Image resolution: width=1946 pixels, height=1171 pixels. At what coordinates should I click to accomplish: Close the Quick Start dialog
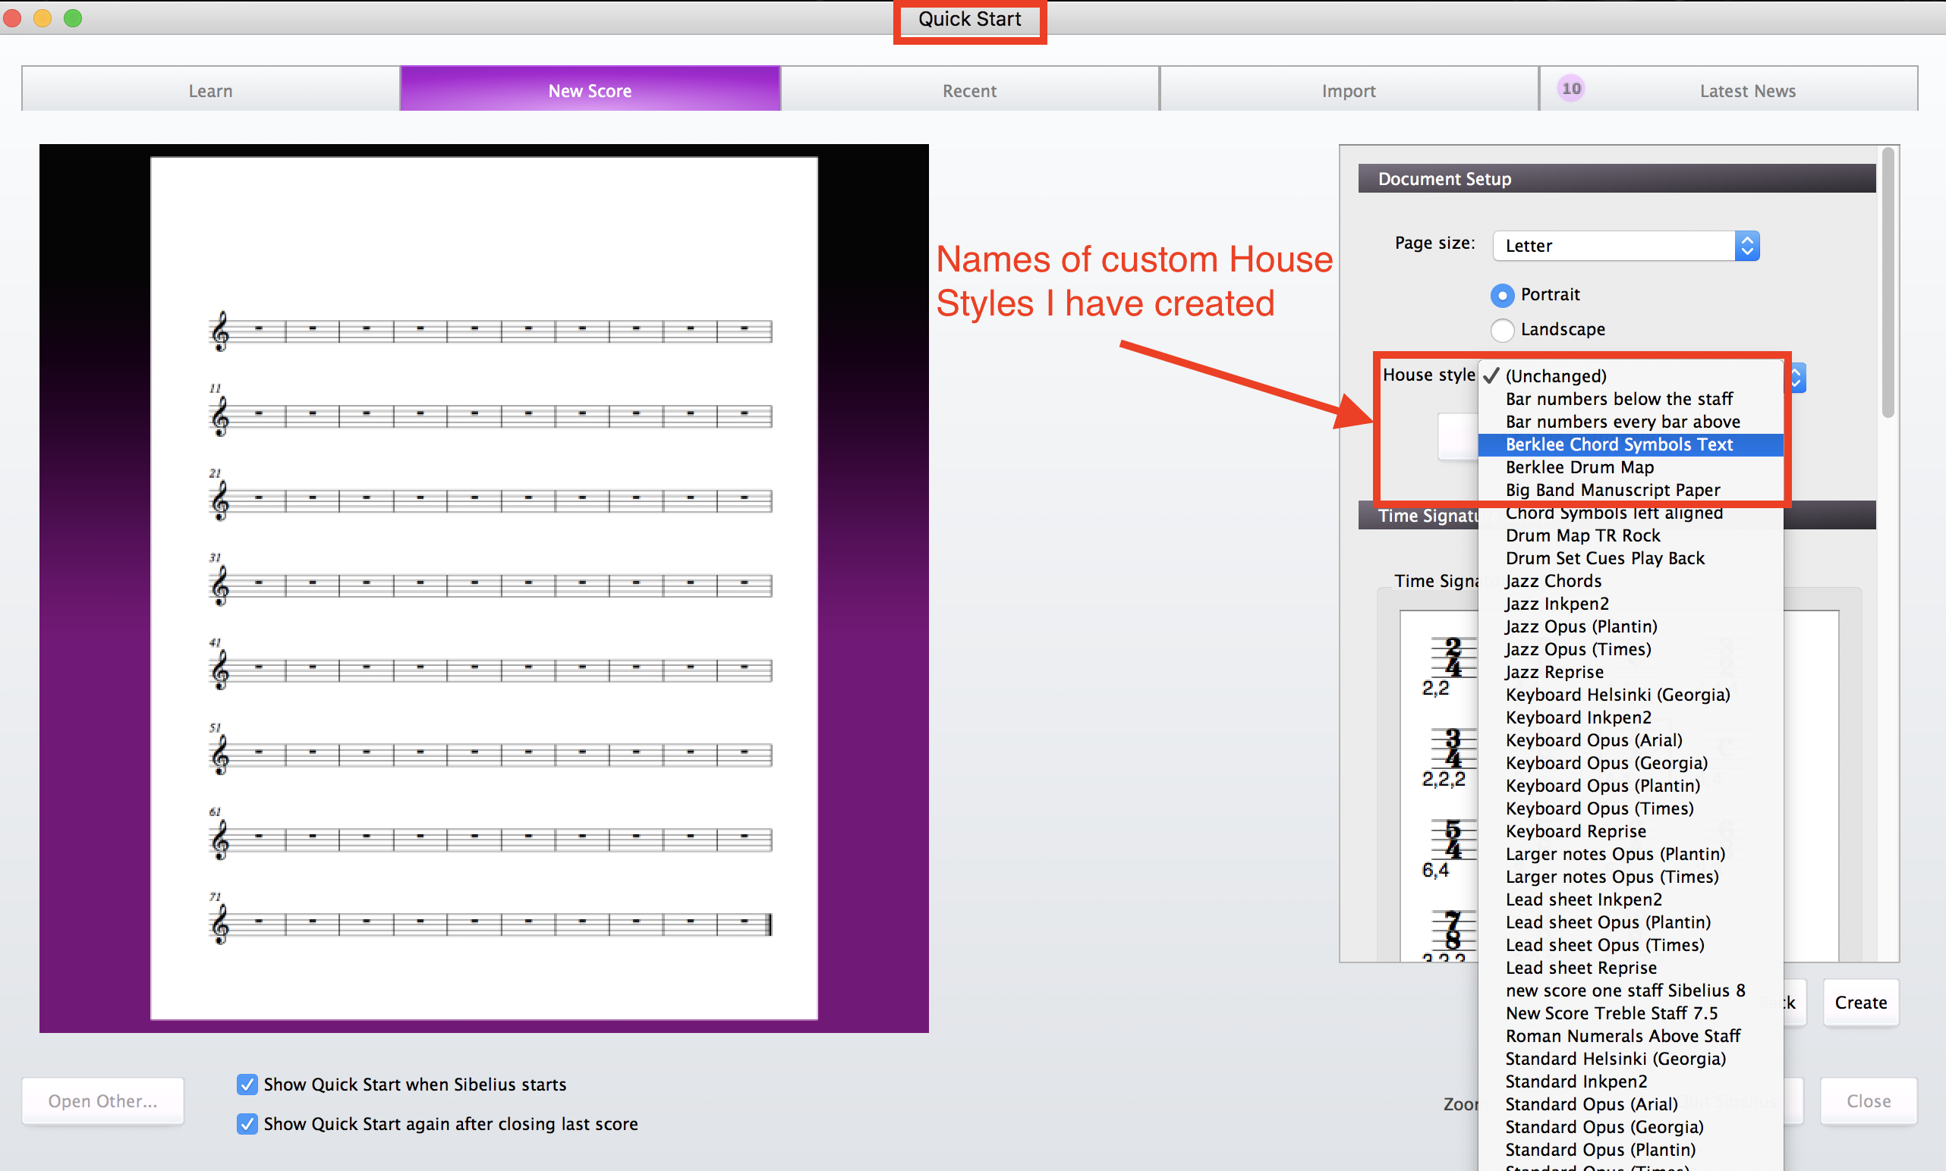(1868, 1100)
